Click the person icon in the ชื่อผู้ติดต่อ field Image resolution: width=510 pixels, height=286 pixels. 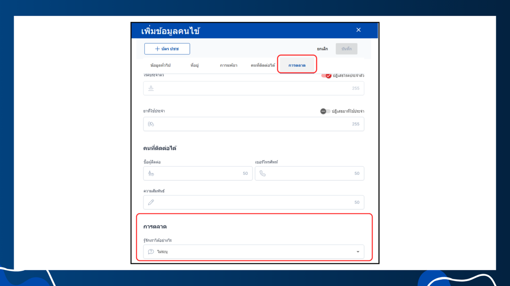coord(151,173)
